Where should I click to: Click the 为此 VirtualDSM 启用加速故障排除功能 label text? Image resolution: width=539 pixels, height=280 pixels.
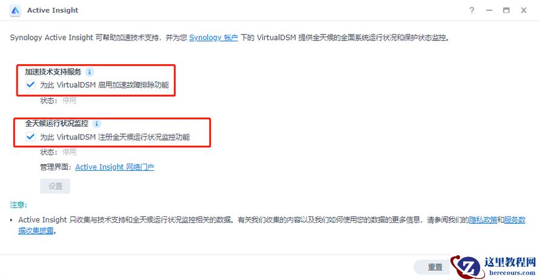coord(104,85)
